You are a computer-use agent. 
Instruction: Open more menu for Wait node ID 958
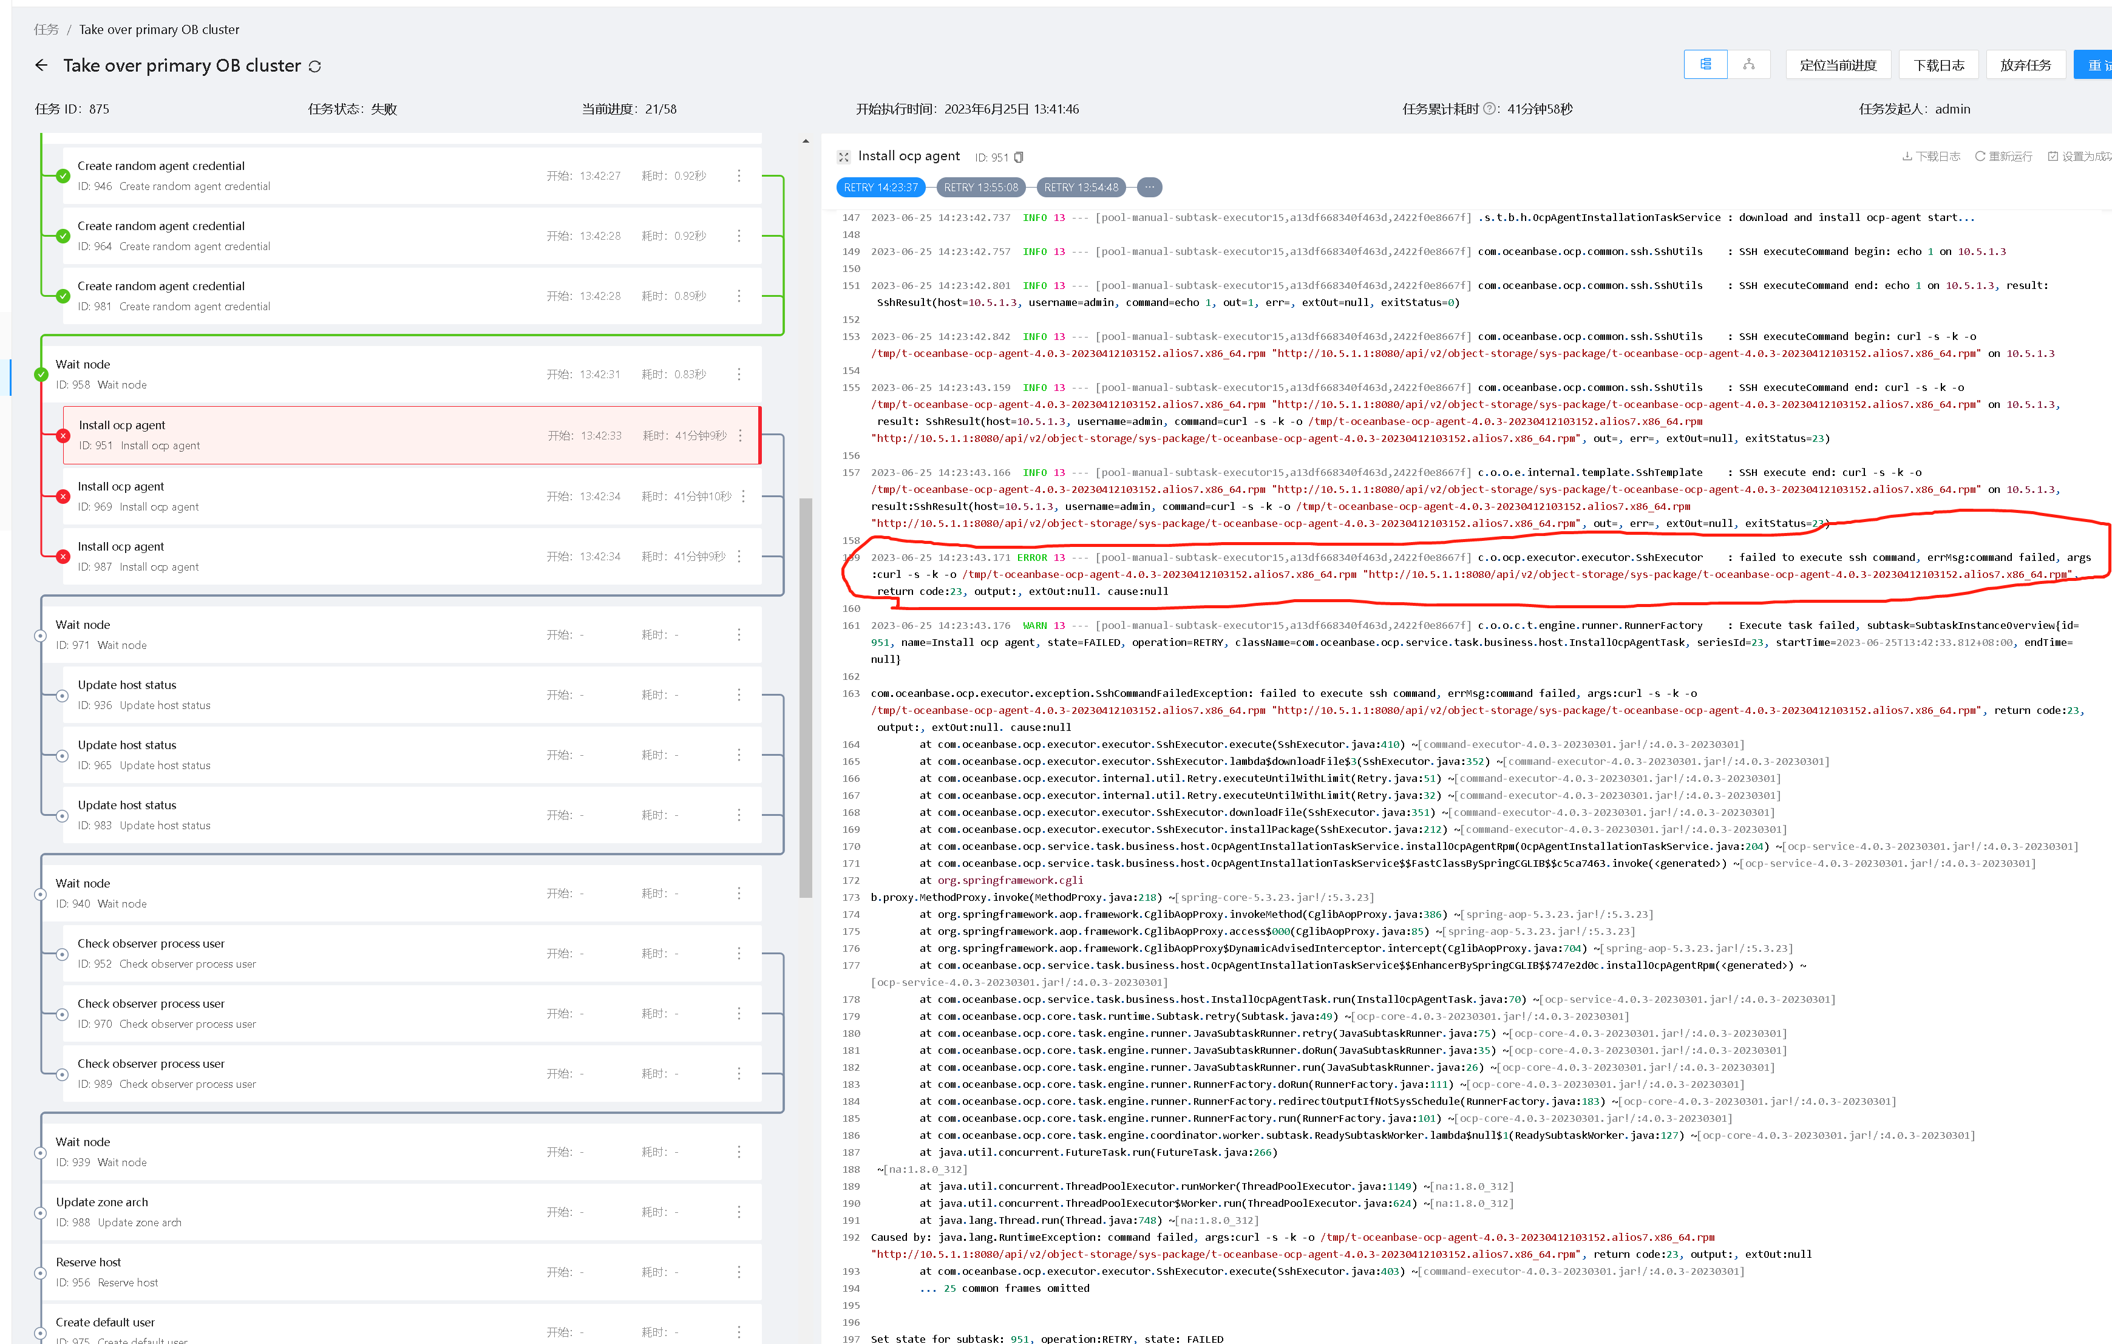pos(738,374)
